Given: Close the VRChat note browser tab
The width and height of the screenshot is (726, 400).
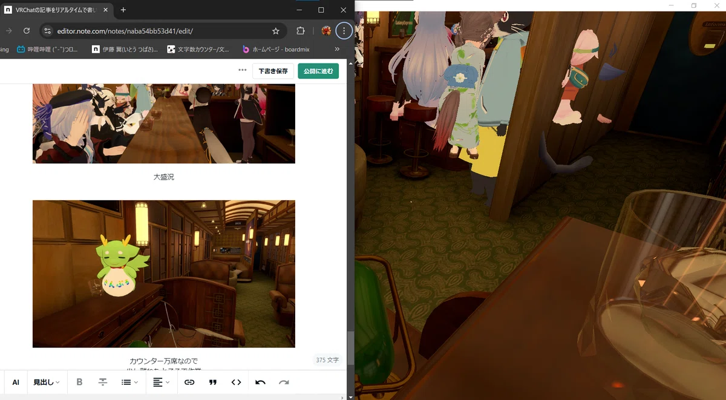Looking at the screenshot, I should click(x=105, y=10).
